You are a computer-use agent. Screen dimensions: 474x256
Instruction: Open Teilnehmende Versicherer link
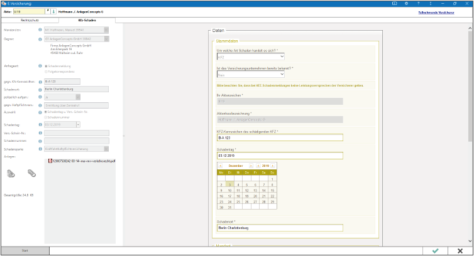436,13
